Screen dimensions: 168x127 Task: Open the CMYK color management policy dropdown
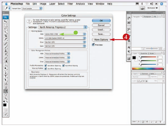click(57, 58)
